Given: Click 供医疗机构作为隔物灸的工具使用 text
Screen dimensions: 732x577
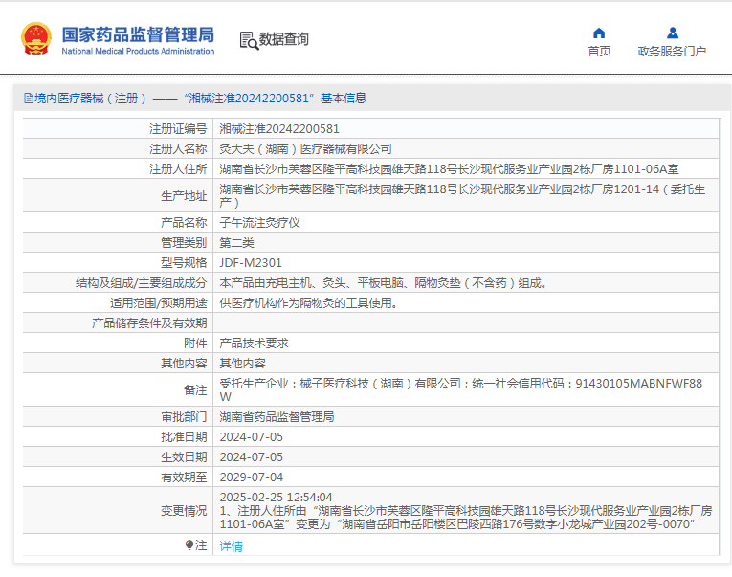Looking at the screenshot, I should (x=308, y=303).
